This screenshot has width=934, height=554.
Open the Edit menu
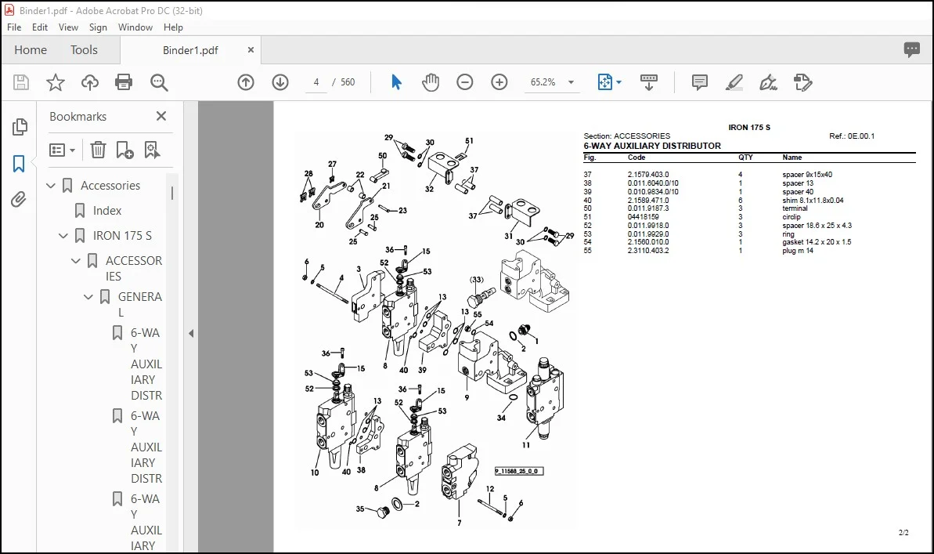40,27
